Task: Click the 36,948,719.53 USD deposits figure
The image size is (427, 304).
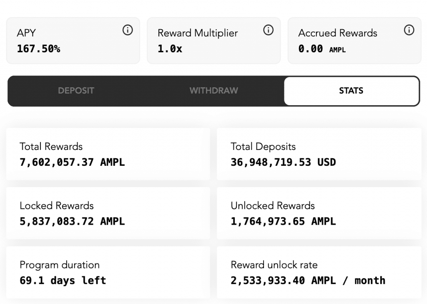Action: pos(283,162)
